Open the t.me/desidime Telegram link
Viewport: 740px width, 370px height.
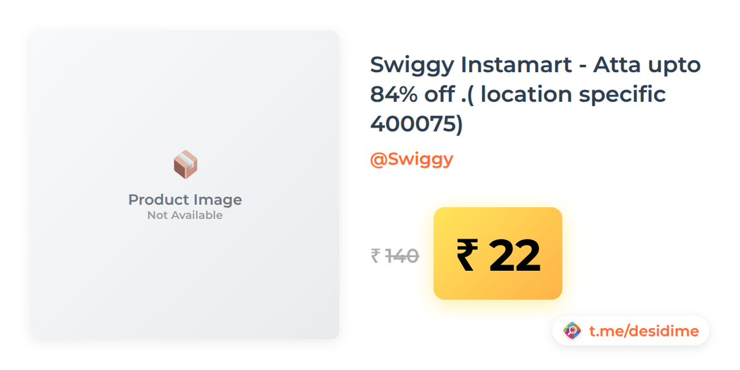tap(644, 331)
